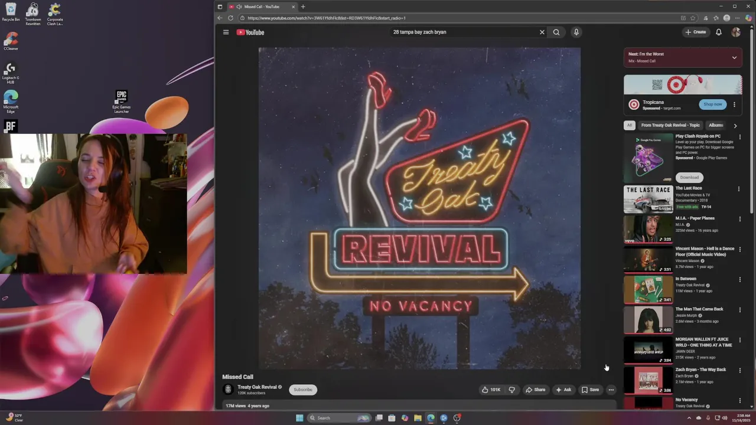
Task: Click Download for Play Clash Royale ad
Action: click(689, 177)
